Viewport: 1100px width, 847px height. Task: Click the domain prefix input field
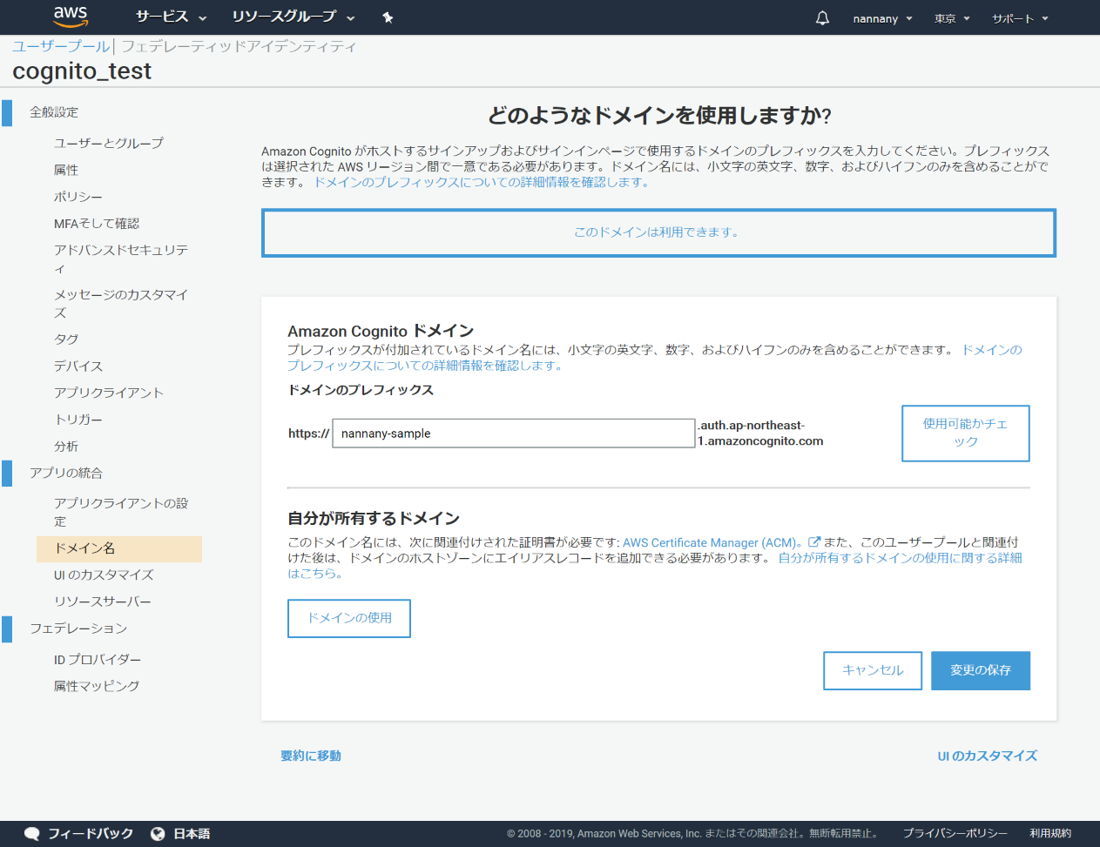(x=513, y=433)
